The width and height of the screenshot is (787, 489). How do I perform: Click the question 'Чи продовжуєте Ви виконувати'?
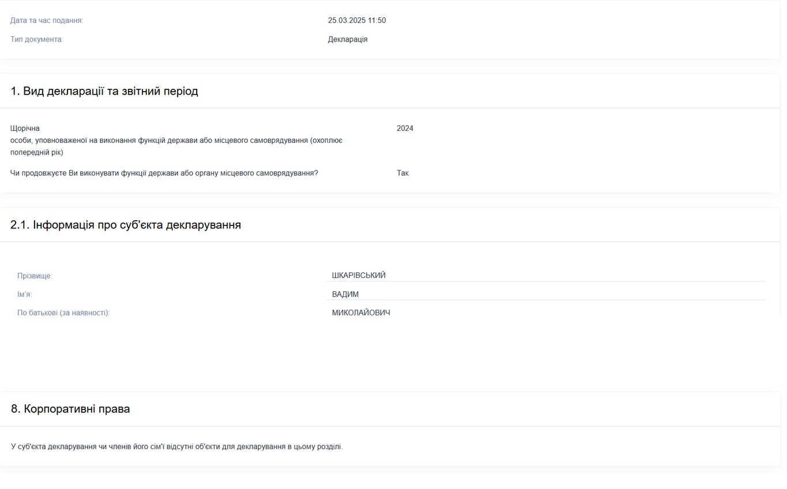click(164, 173)
